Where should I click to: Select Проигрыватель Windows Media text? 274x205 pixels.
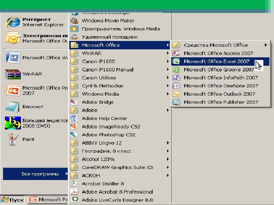coord(121,29)
